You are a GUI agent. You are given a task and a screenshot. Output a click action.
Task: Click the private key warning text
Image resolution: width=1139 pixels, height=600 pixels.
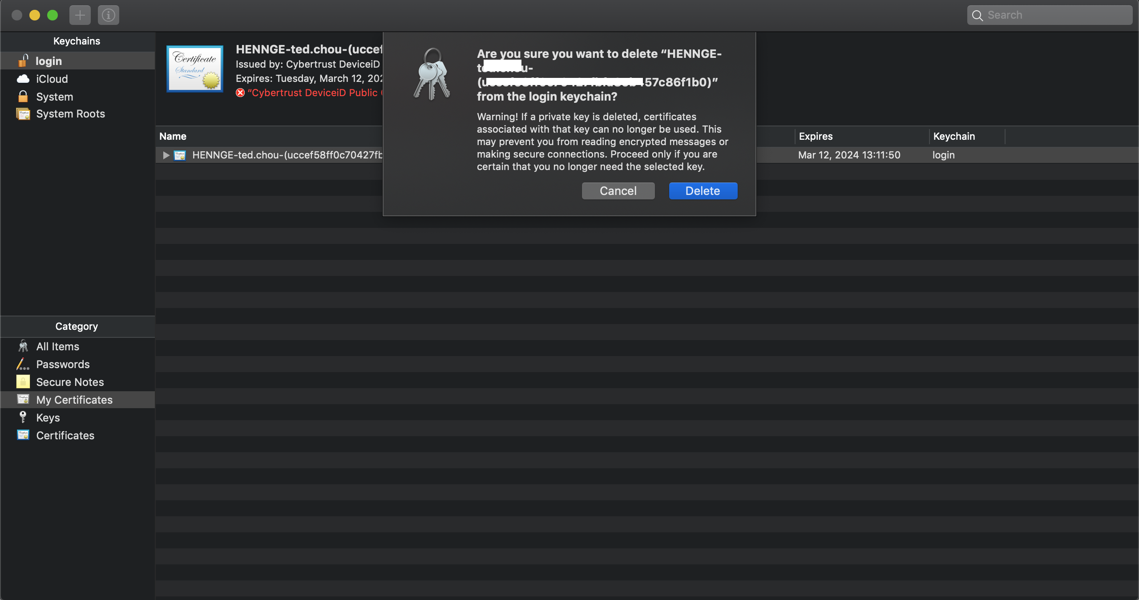(602, 142)
